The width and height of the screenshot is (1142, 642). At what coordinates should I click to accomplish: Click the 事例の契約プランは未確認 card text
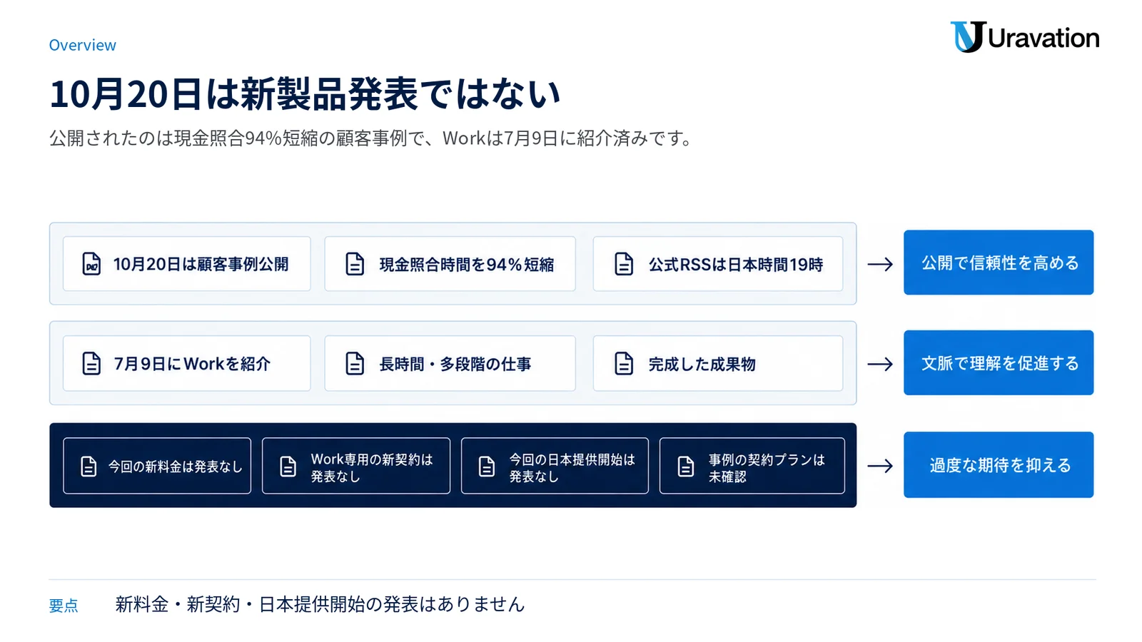(x=767, y=468)
